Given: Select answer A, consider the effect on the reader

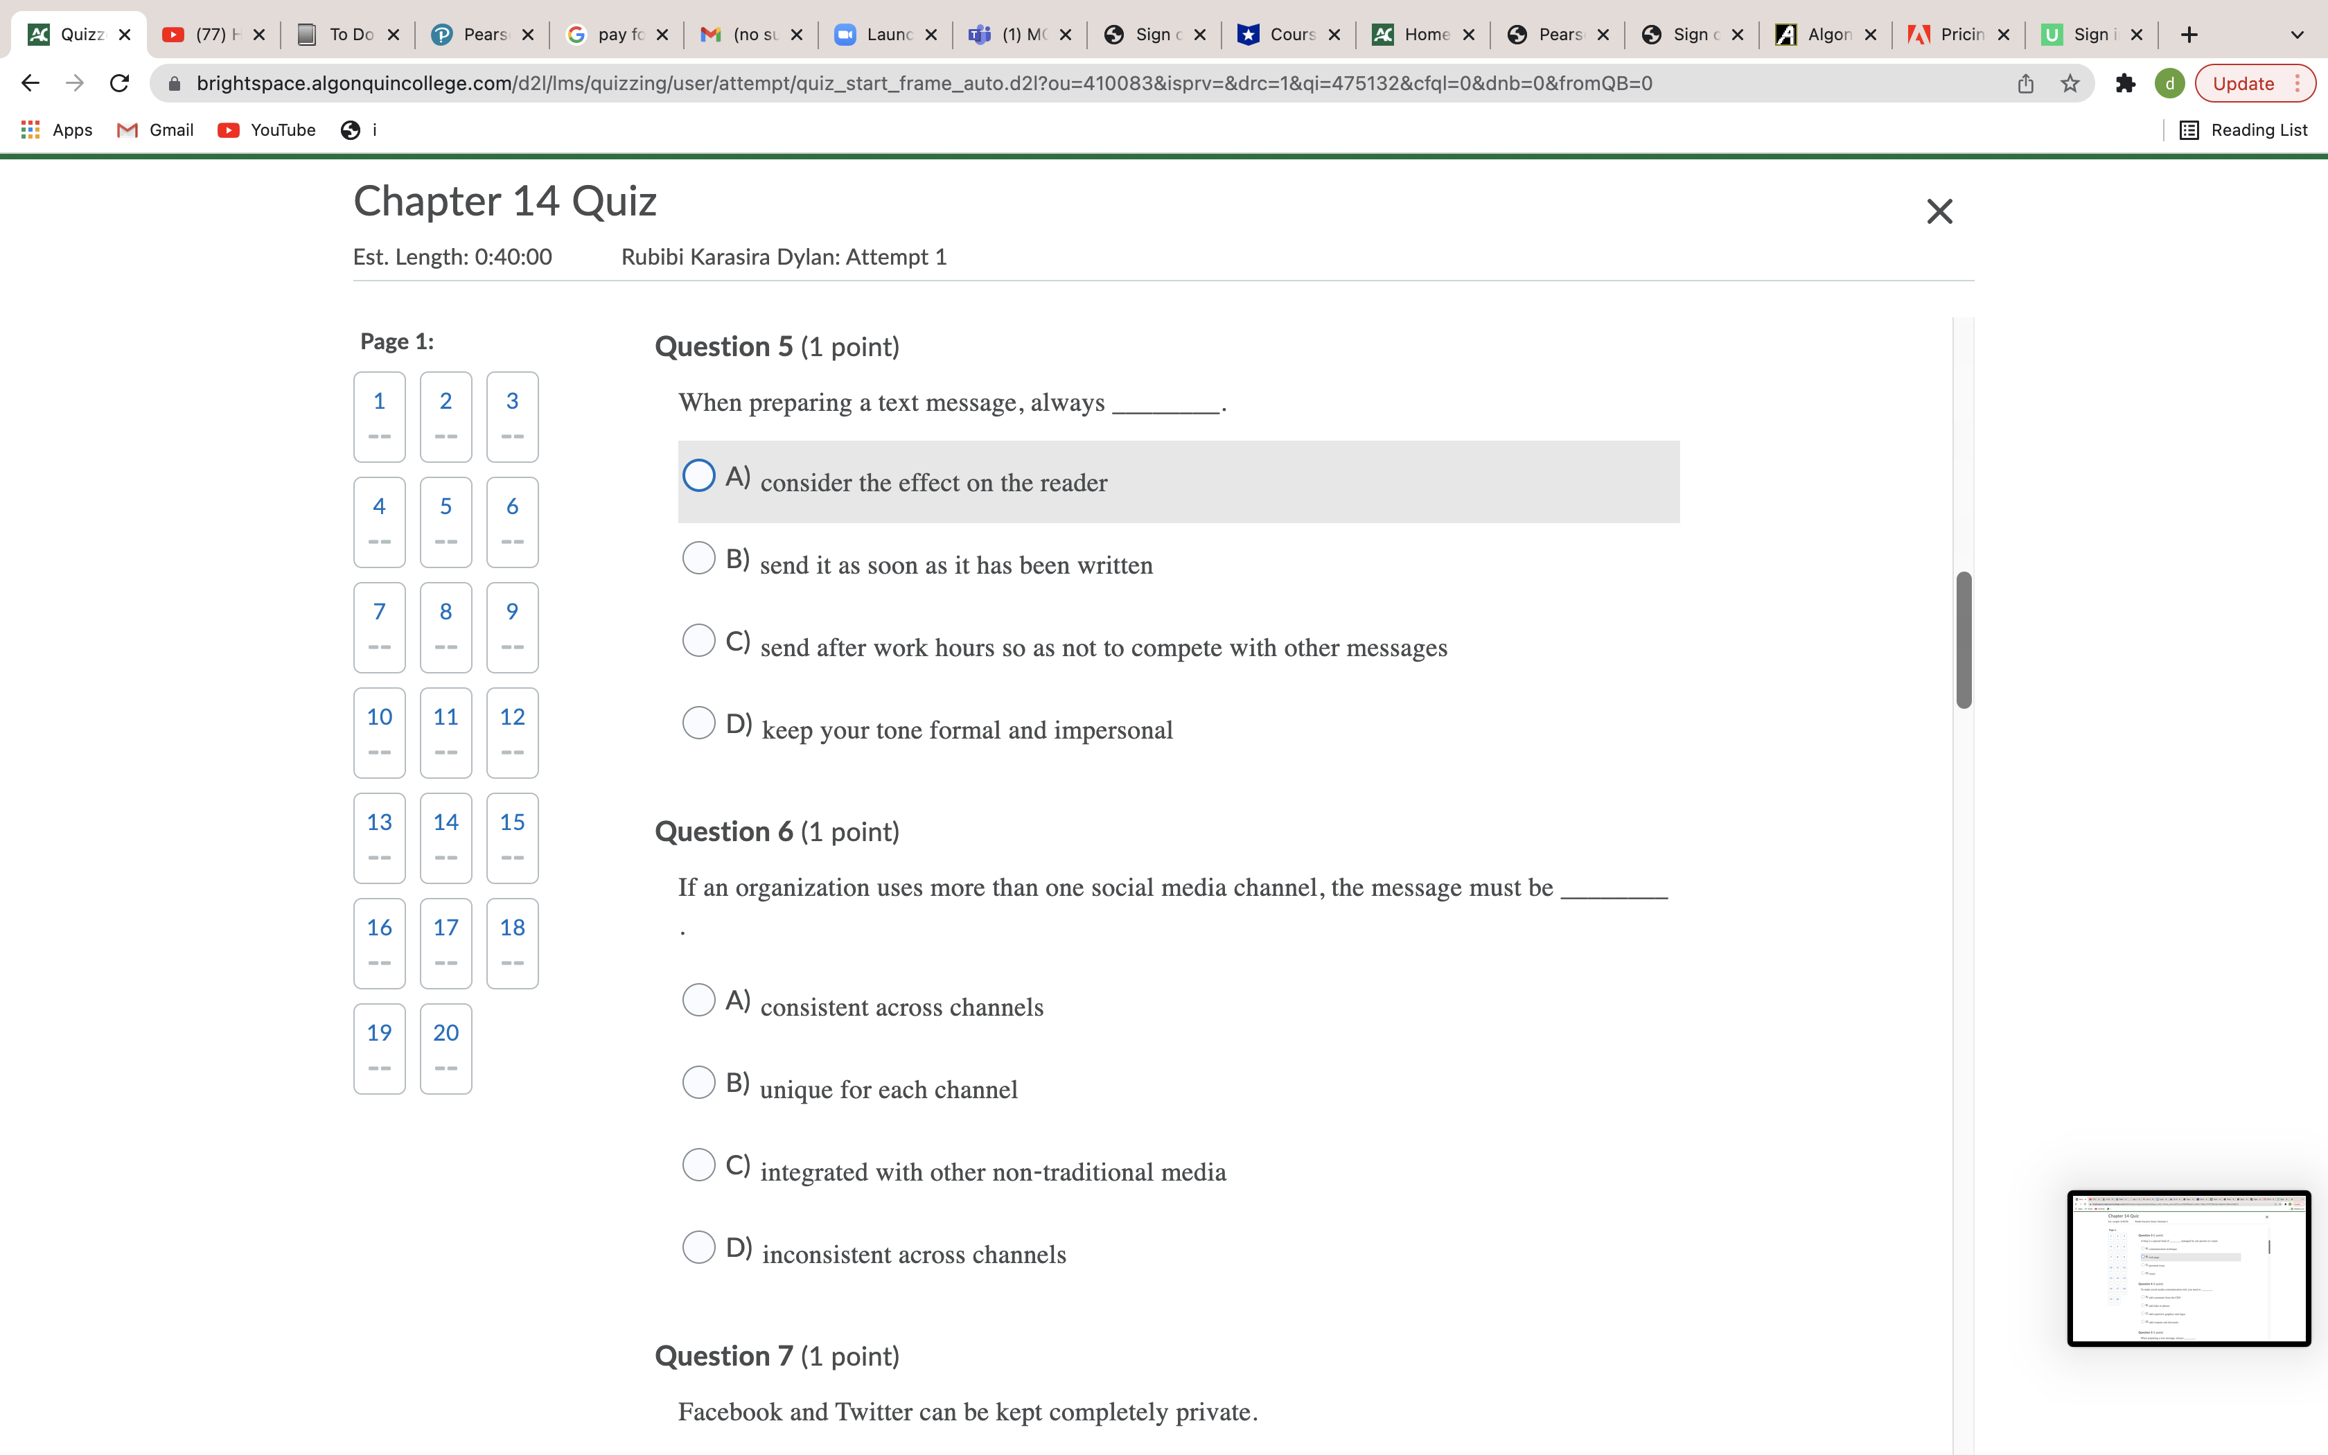Looking at the screenshot, I should point(698,475).
